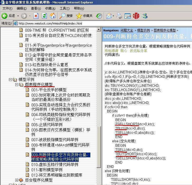Click the Back (后退) button

click(8, 16)
